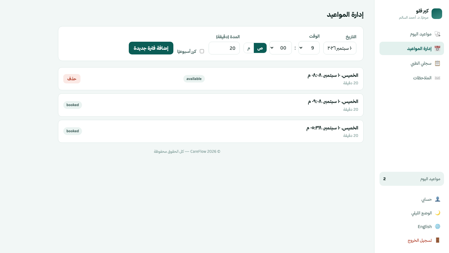Open the hour dropdown showing 9
This screenshot has height=253, width=449.
[x=309, y=48]
